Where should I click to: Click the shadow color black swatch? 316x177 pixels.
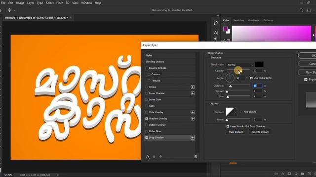[x=259, y=64]
